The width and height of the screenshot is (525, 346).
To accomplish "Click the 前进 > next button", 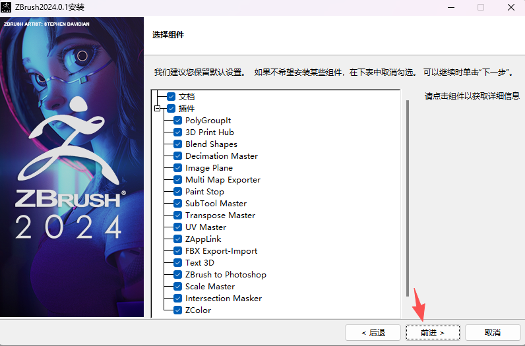I will click(433, 333).
